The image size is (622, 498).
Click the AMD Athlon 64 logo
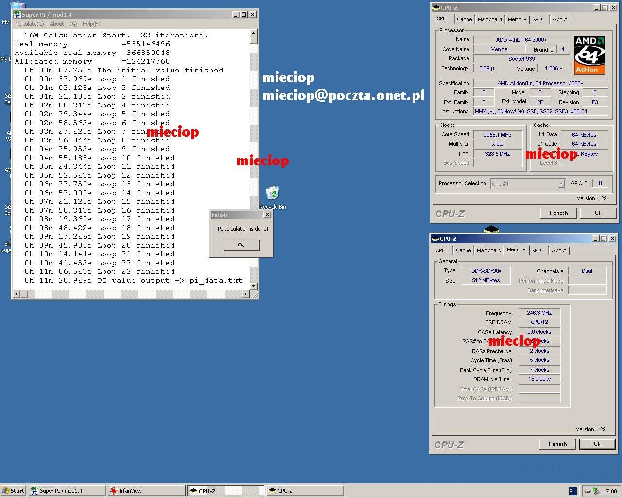(x=589, y=54)
